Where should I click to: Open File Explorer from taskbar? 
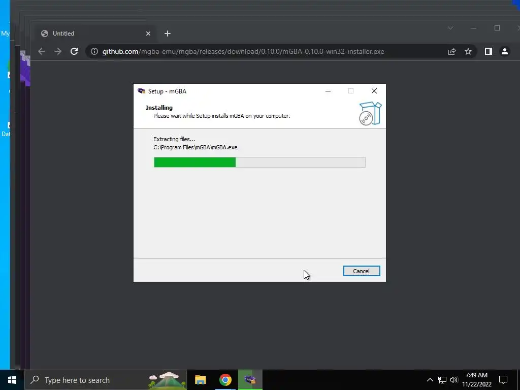[x=200, y=380]
